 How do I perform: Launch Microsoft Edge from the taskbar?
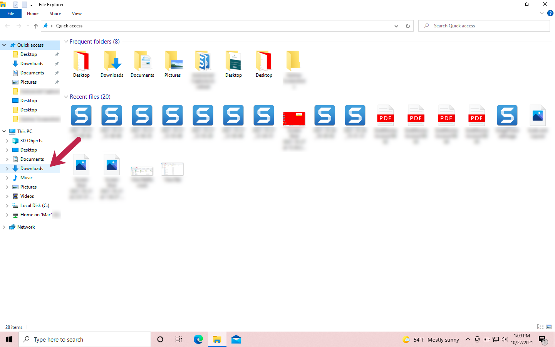point(198,339)
